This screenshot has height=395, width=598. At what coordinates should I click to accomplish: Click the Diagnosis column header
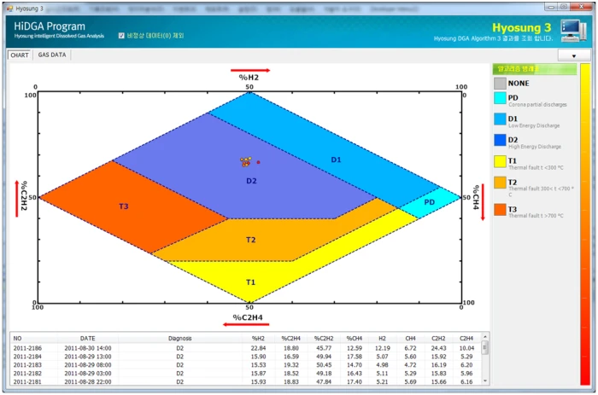pyautogui.click(x=180, y=338)
